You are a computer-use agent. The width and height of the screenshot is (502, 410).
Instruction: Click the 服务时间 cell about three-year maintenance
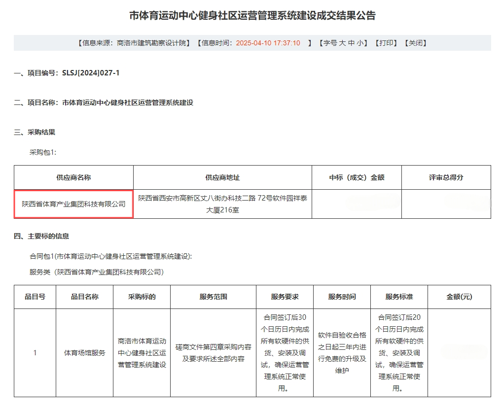click(x=342, y=352)
